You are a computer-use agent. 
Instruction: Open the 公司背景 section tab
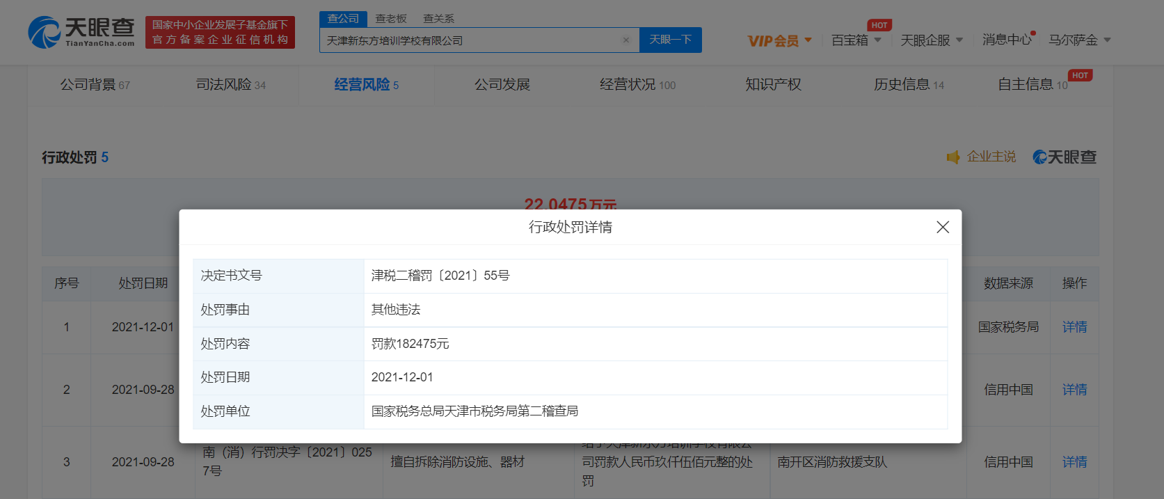pos(95,84)
